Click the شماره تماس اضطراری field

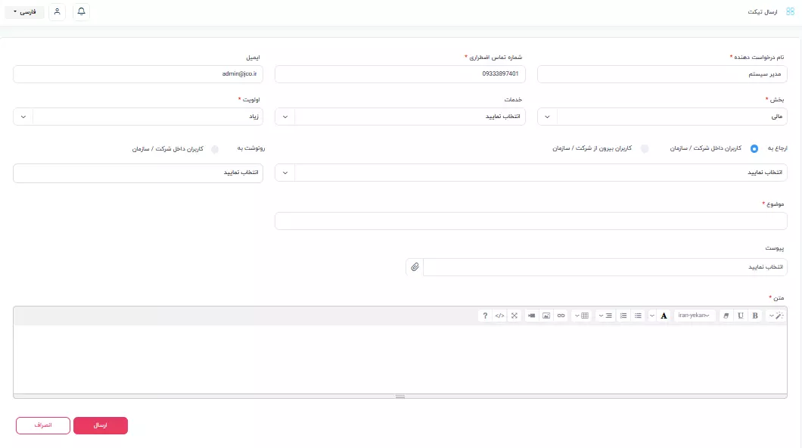click(x=400, y=74)
